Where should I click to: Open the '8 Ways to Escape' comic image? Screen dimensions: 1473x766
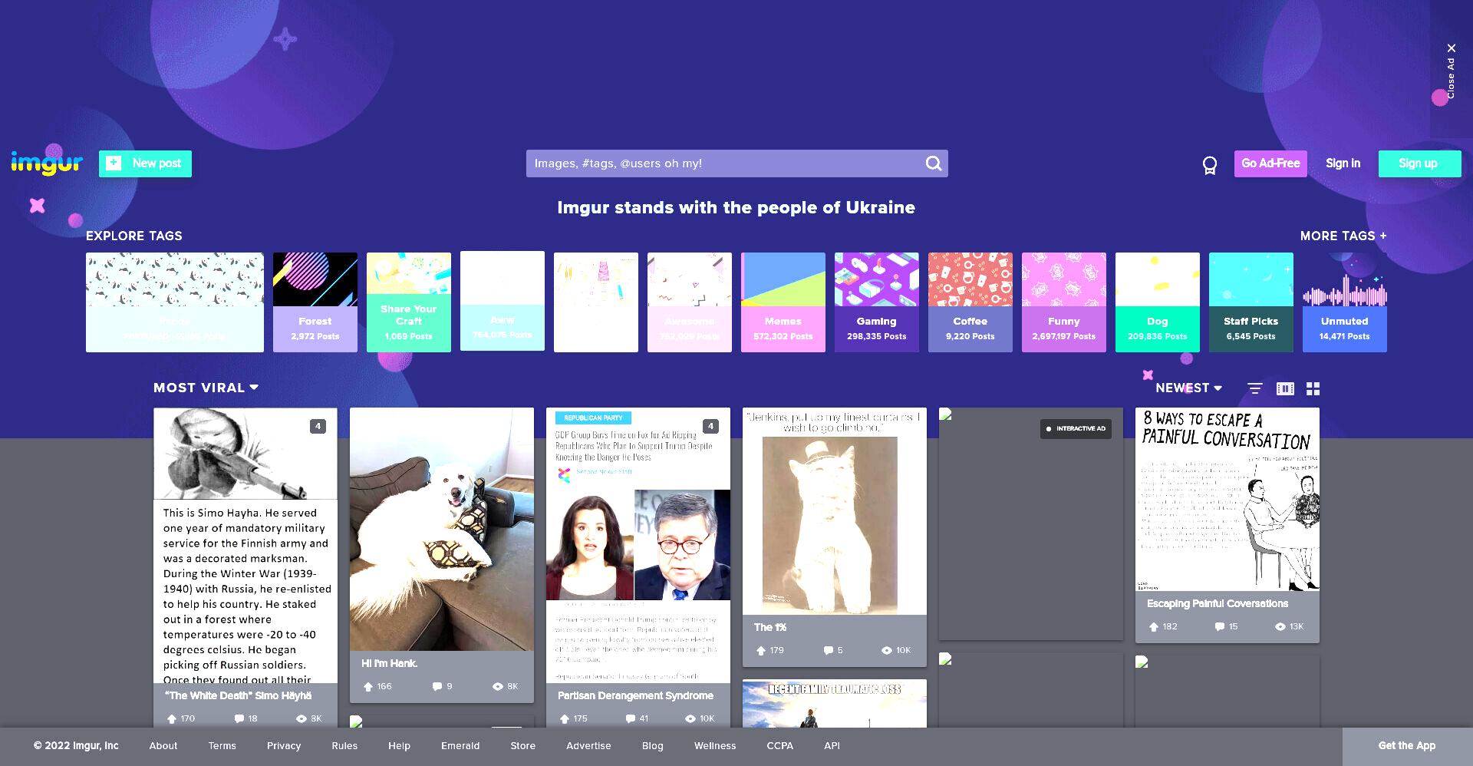(1227, 499)
